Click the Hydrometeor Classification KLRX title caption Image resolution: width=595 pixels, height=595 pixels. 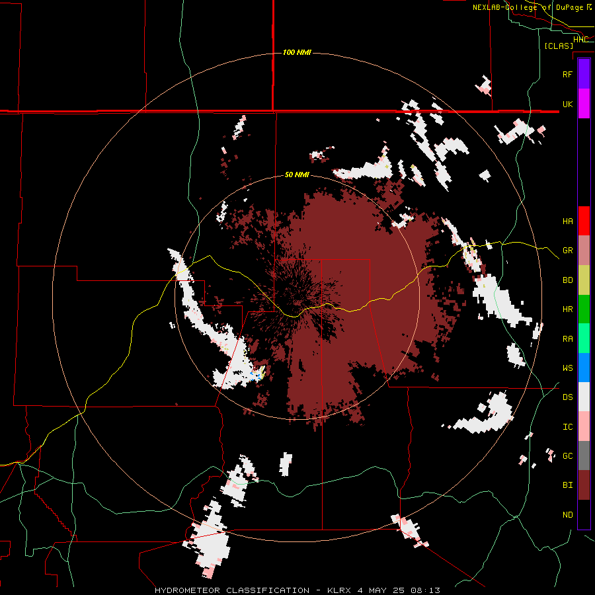click(x=297, y=590)
